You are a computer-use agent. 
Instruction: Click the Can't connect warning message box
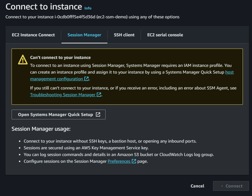coord(127,76)
